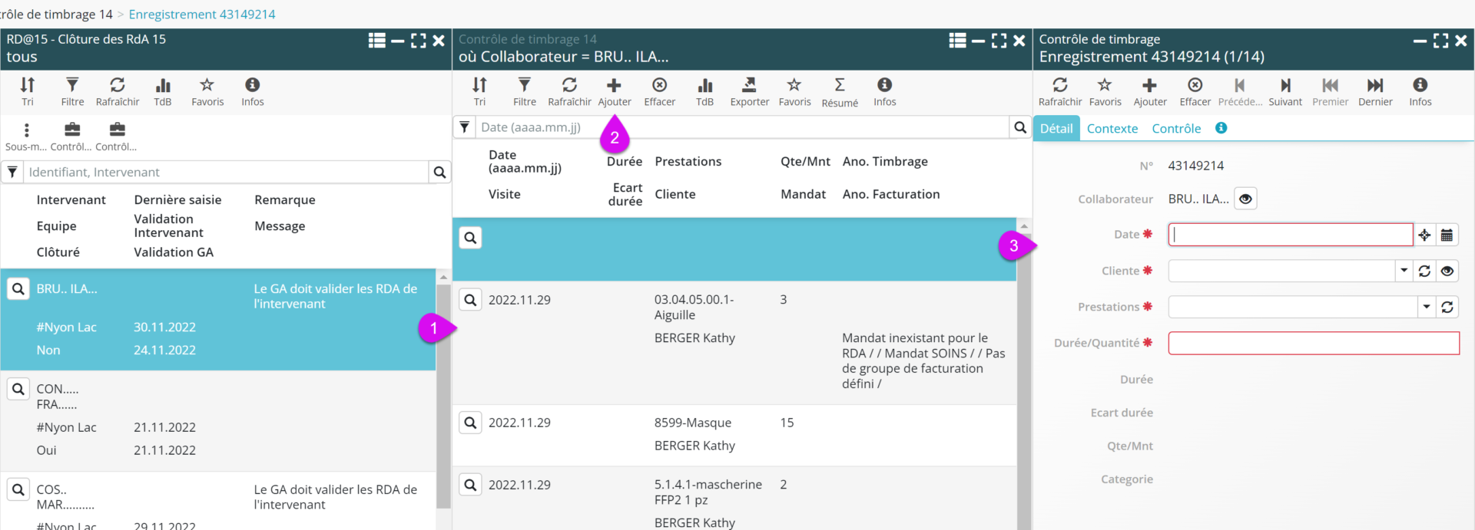Screen dimensions: 1475x530
Task: Open the BRU.. ILA... intervenant row details
Action: [x=18, y=289]
